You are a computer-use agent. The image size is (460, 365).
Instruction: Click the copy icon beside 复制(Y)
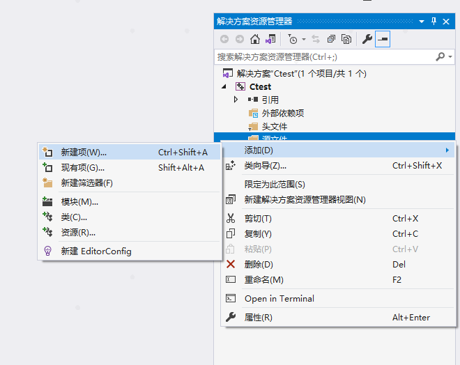231,233
